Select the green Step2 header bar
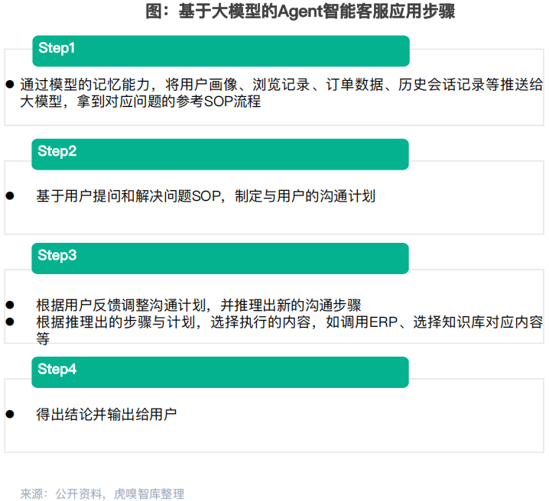This screenshot has height=501, width=549. 220,154
